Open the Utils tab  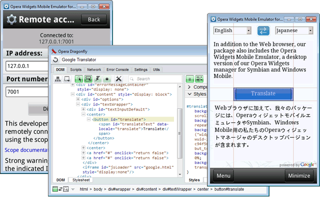(156, 69)
